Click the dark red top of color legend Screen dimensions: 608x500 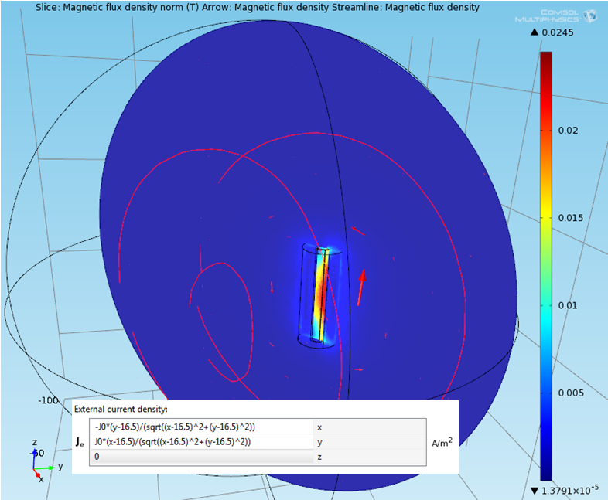(x=546, y=58)
